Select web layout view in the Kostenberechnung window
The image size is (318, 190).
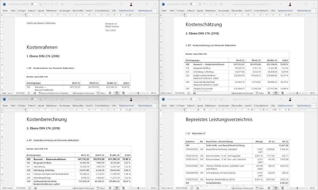pos(123,188)
